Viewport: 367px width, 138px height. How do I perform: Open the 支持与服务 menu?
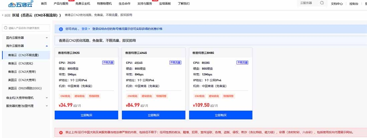coord(145,4)
